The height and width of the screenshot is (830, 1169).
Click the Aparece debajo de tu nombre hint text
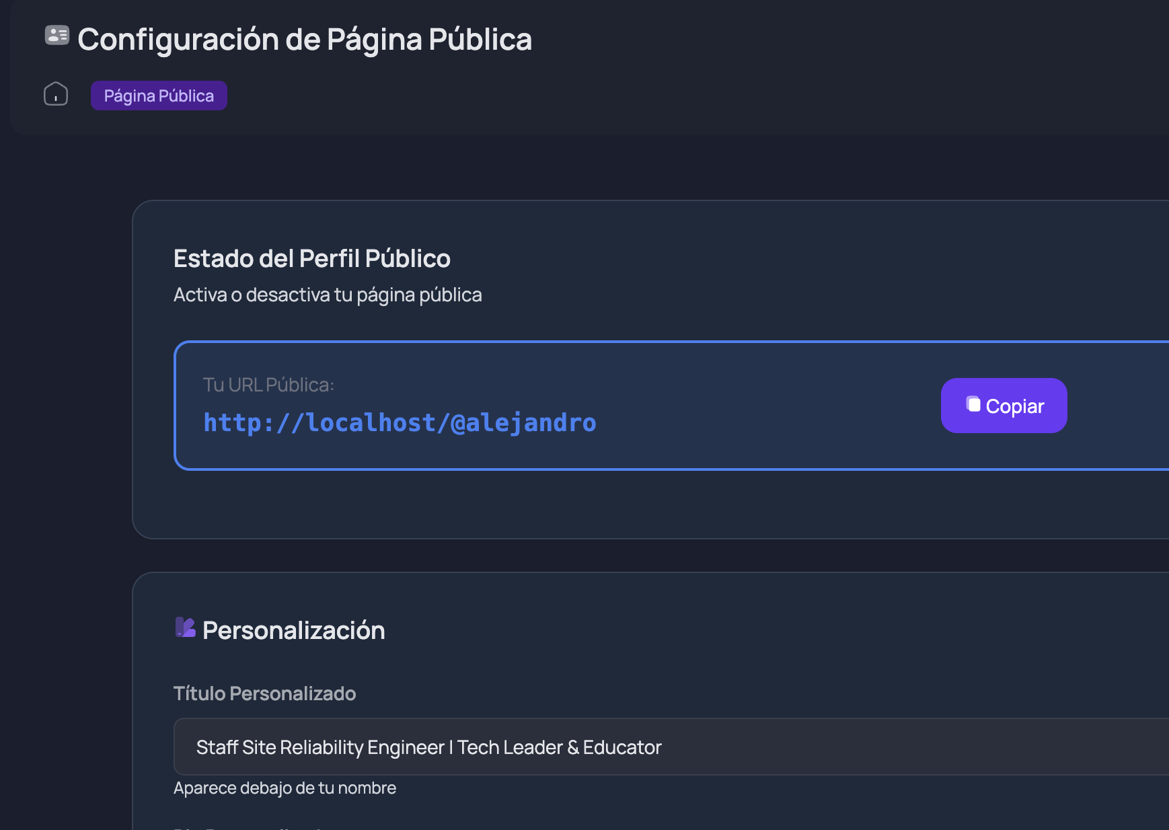[x=285, y=788]
